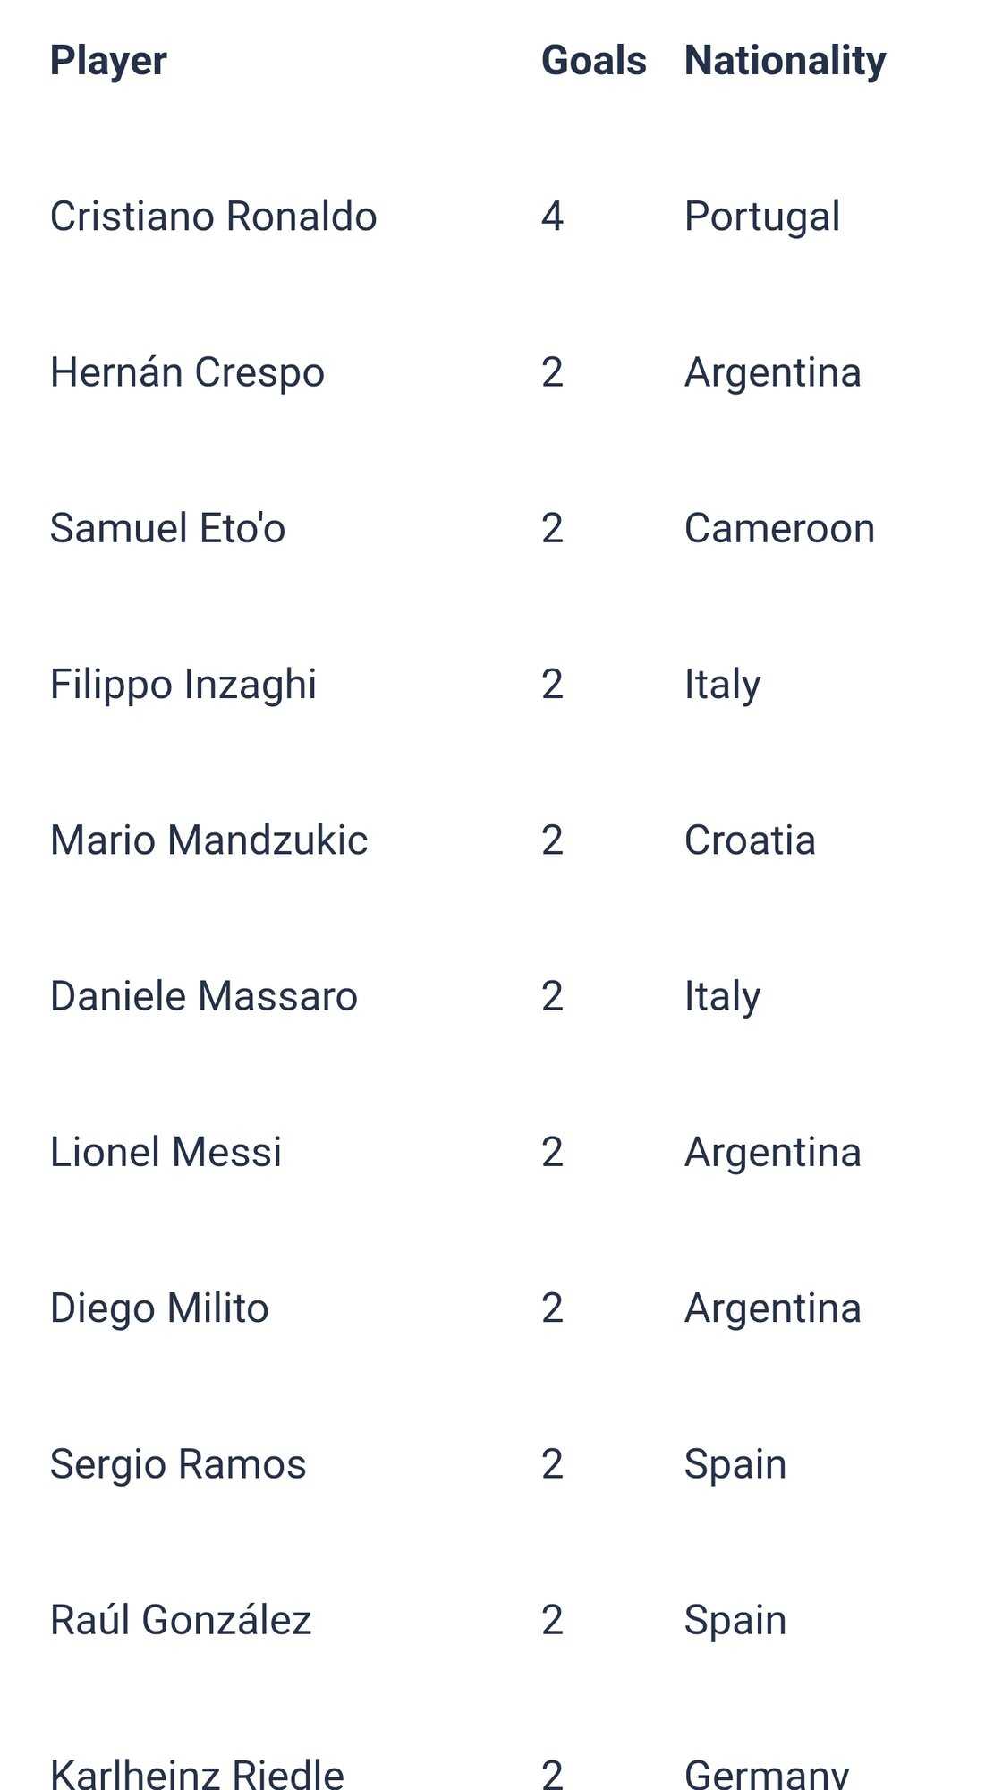This screenshot has height=1790, width=994.
Task: Click the Samuel Eto'o player name
Action: click(x=167, y=528)
